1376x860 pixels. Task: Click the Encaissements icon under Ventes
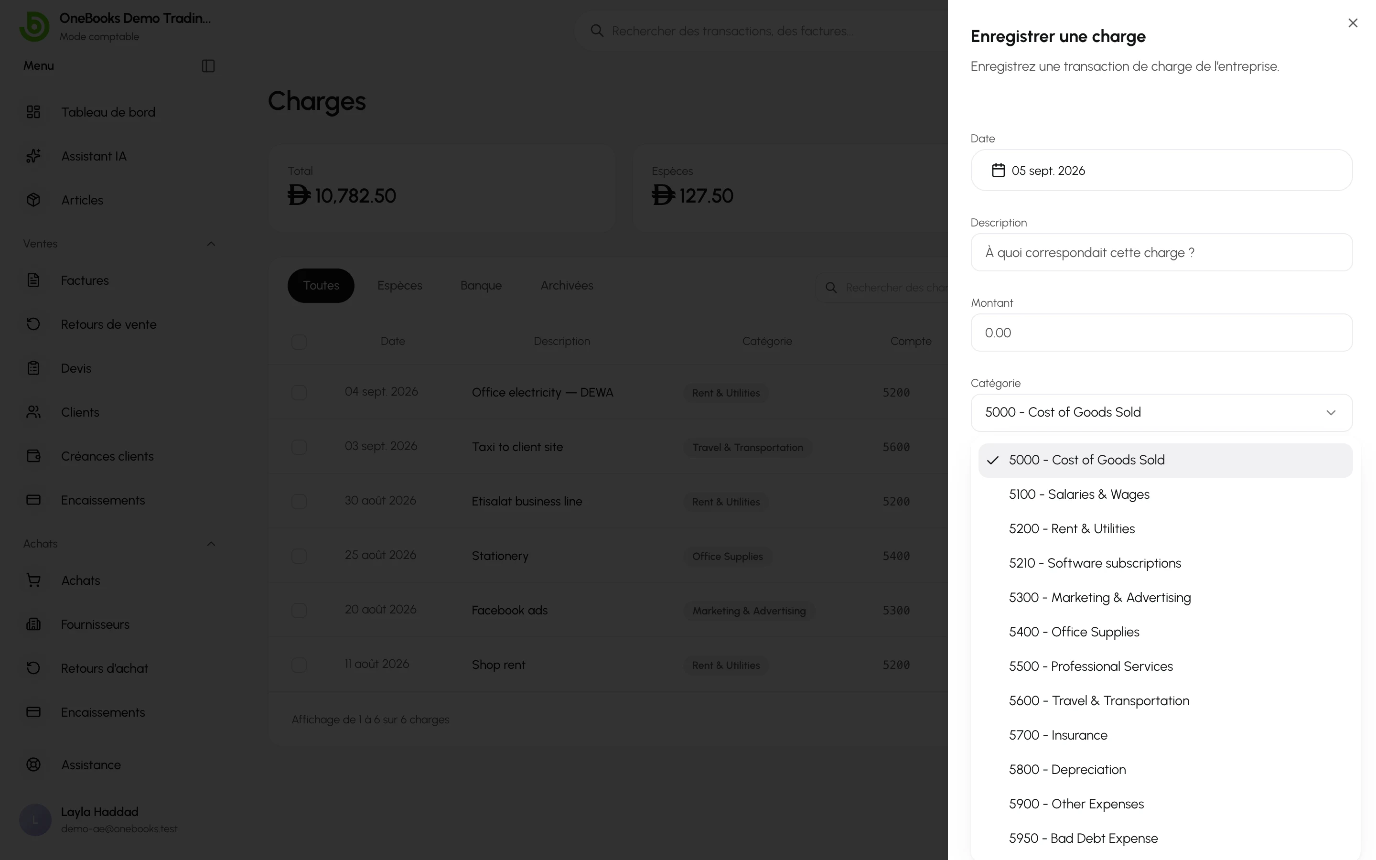pos(33,500)
